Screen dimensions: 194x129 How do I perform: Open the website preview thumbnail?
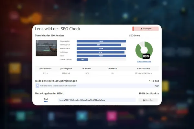pos(47,48)
